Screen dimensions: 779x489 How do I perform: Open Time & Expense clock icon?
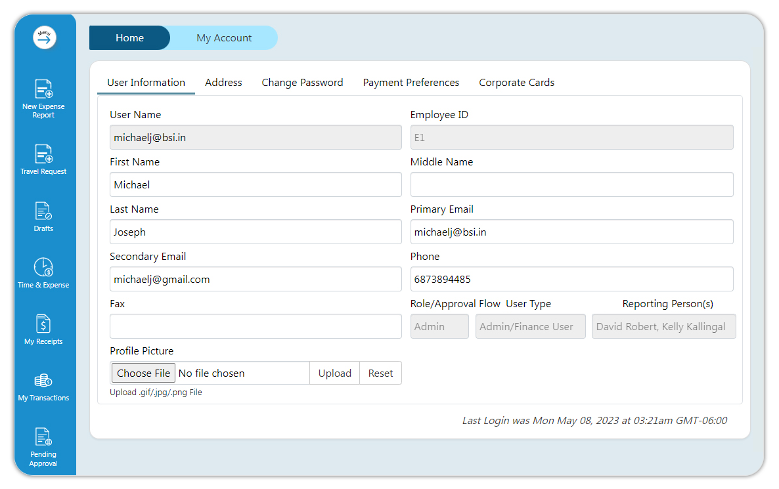(x=43, y=267)
